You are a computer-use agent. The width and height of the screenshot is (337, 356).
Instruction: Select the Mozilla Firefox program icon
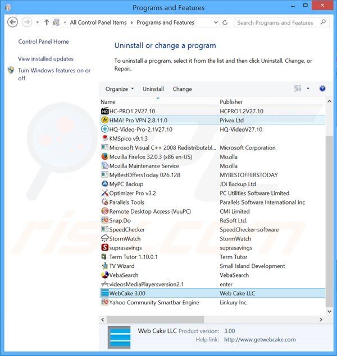tap(104, 157)
